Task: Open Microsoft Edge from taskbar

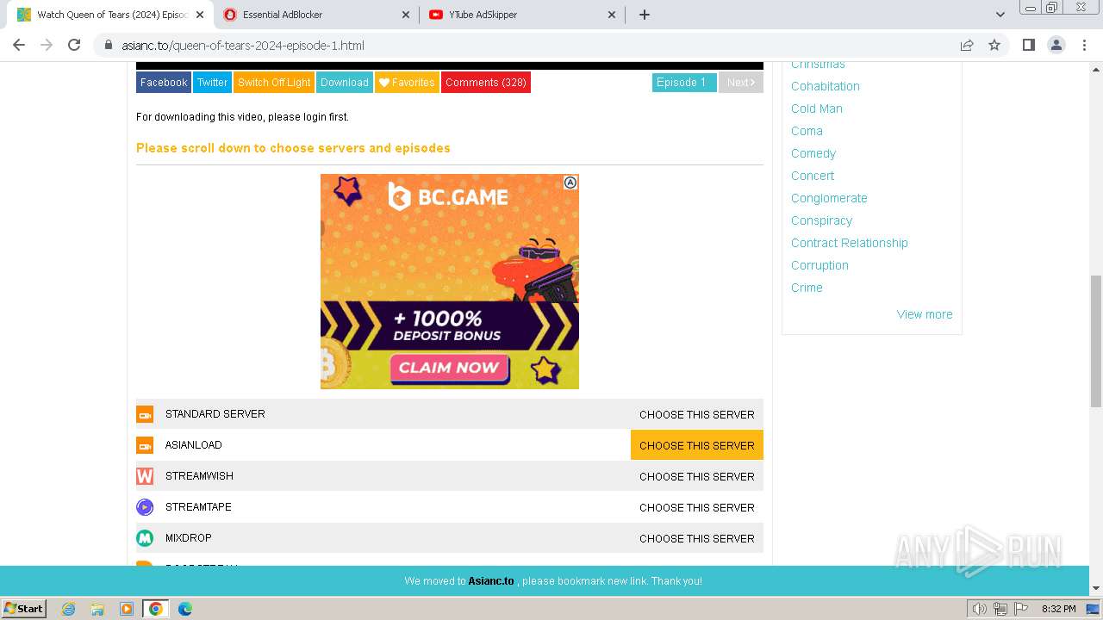Action: (185, 609)
